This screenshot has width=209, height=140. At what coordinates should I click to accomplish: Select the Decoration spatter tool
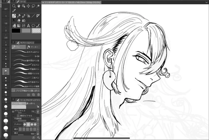14,20
